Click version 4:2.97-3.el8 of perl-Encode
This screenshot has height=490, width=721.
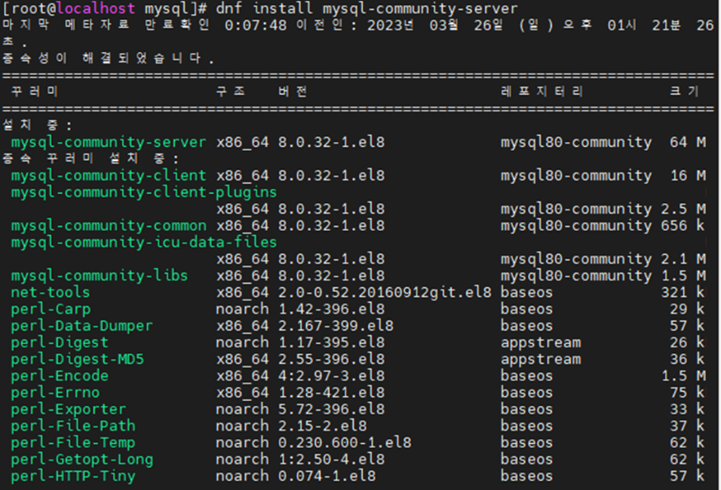point(331,376)
